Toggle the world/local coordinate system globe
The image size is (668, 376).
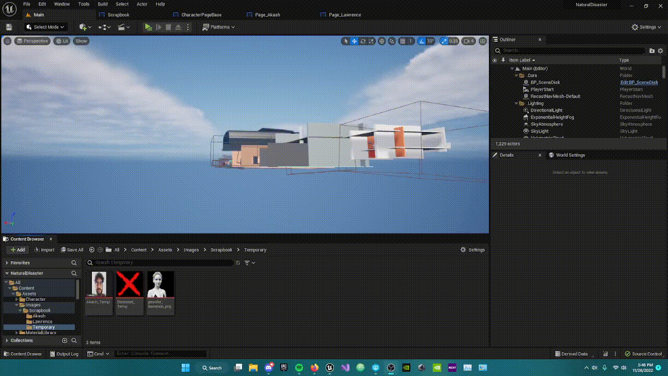click(x=382, y=41)
